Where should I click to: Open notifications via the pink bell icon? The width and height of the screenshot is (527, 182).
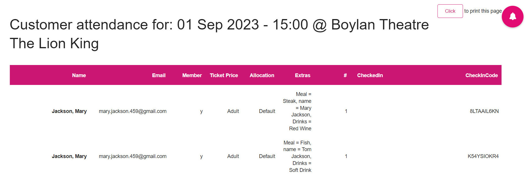[512, 16]
